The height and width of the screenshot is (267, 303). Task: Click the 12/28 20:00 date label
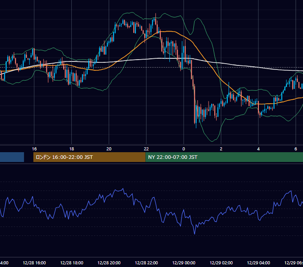[x=109, y=263]
